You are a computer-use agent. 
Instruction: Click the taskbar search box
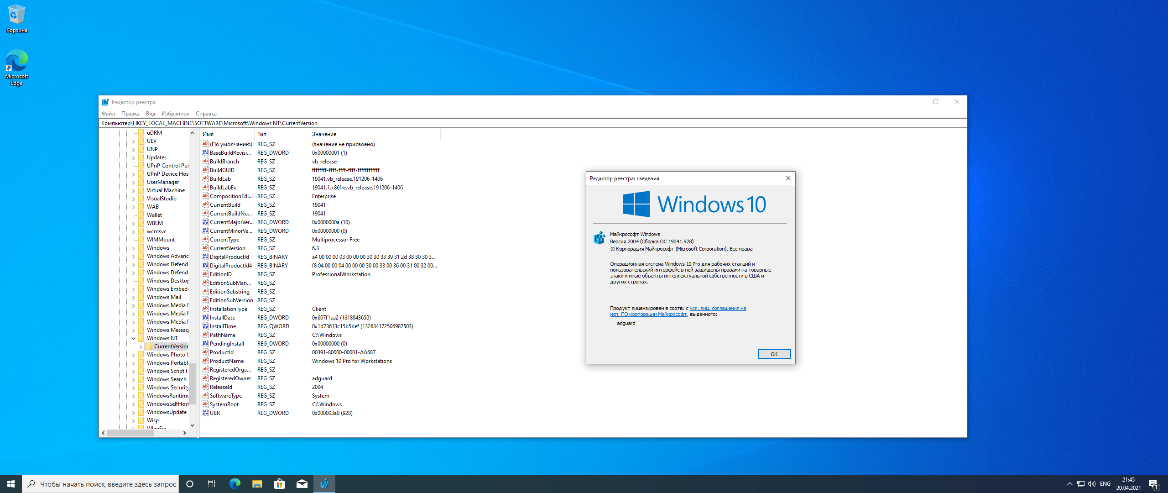[x=100, y=484]
